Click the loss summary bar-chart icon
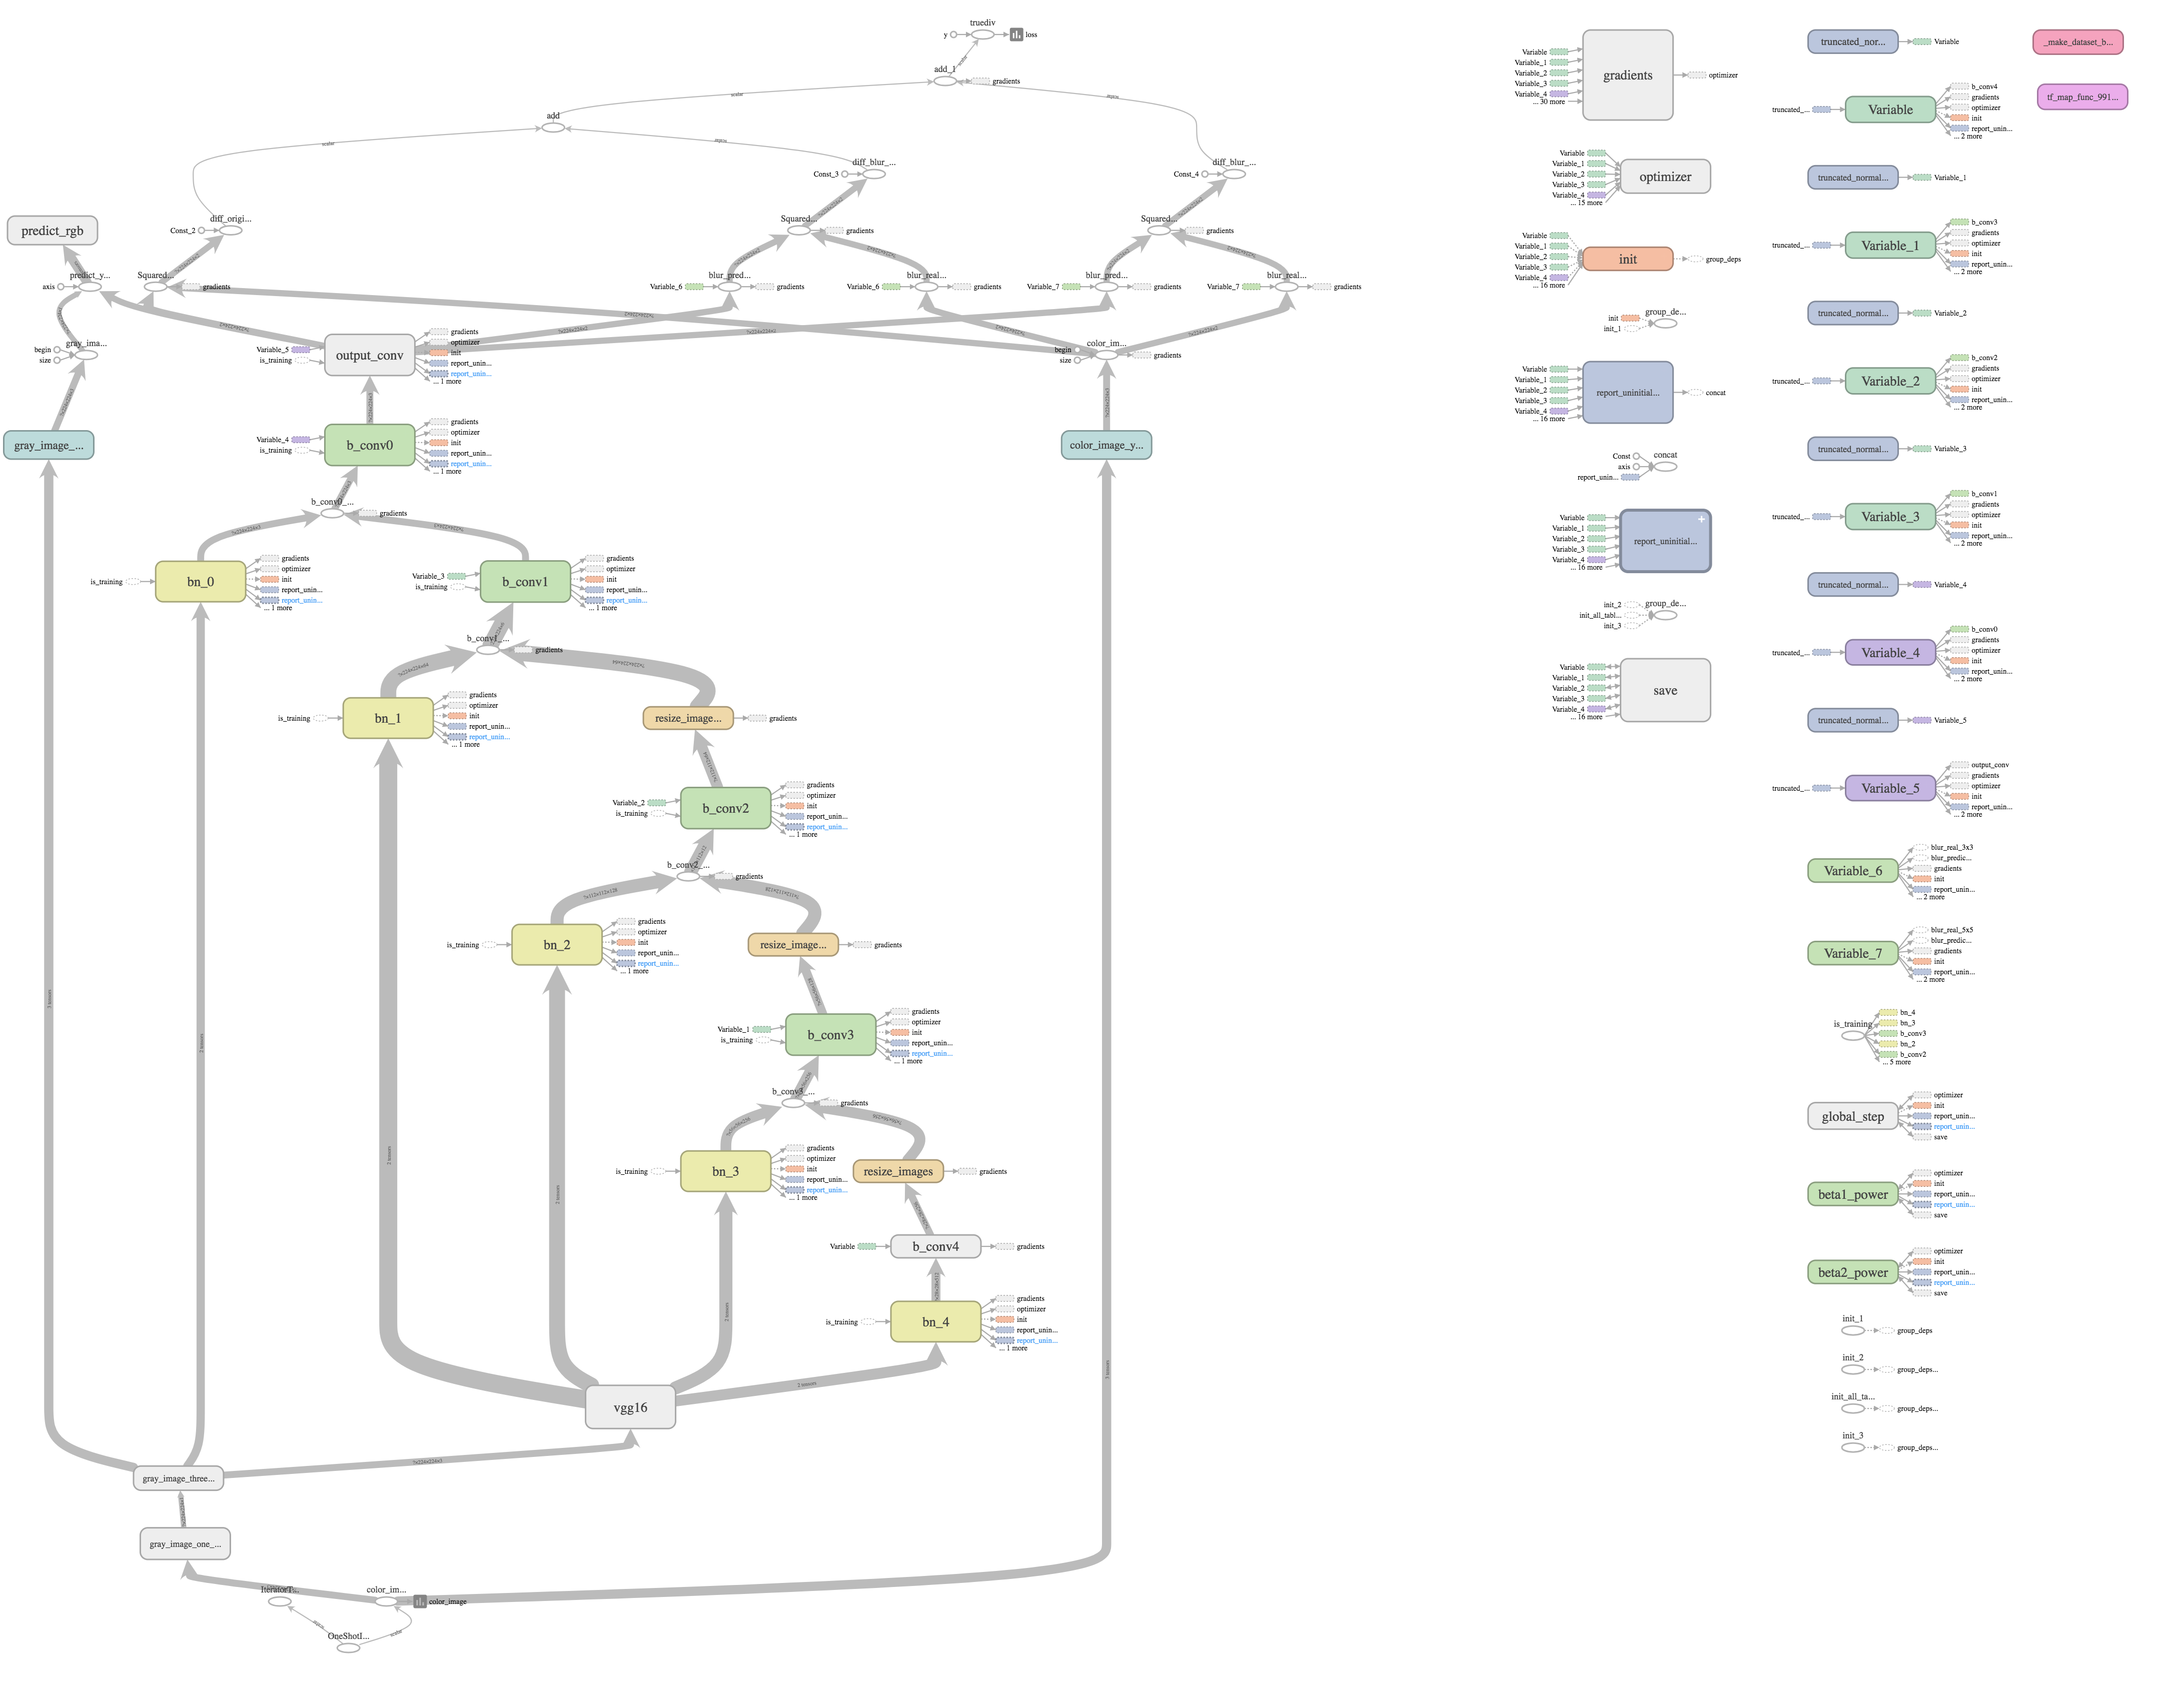2184x1695 pixels. coord(1016,35)
